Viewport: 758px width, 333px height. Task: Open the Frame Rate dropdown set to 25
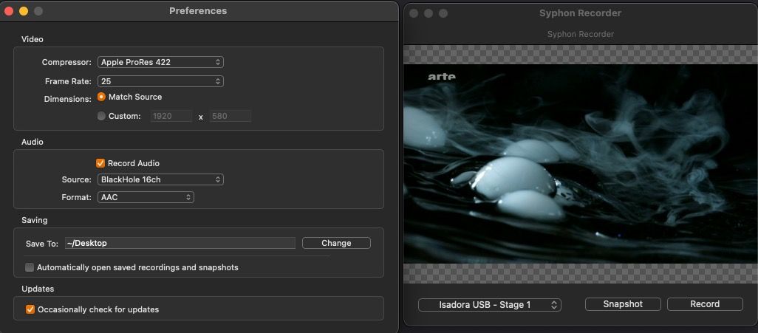[160, 81]
